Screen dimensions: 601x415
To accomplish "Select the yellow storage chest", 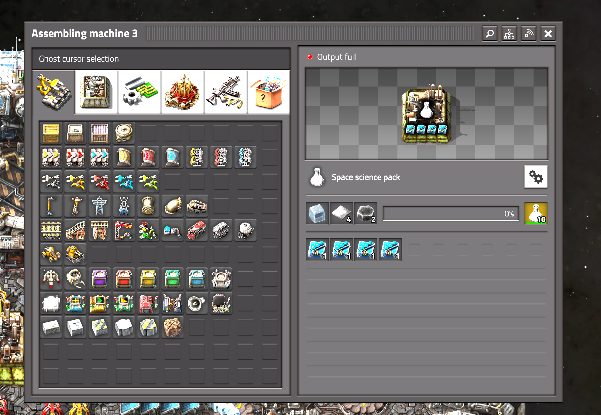I will (148, 279).
